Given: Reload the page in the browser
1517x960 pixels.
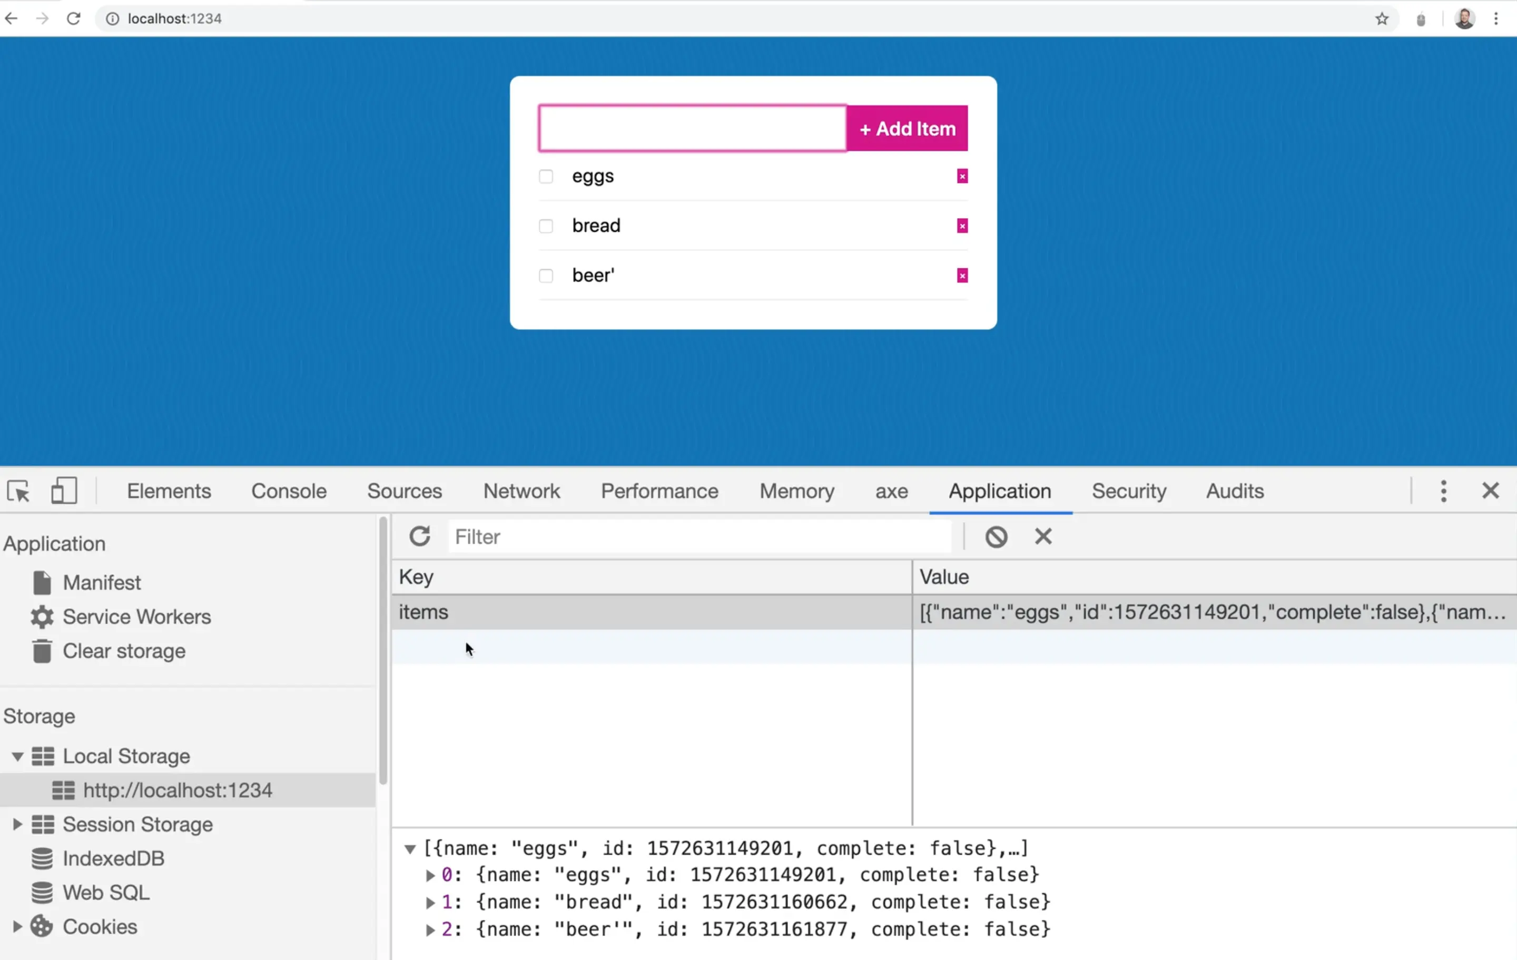Looking at the screenshot, I should pos(74,19).
